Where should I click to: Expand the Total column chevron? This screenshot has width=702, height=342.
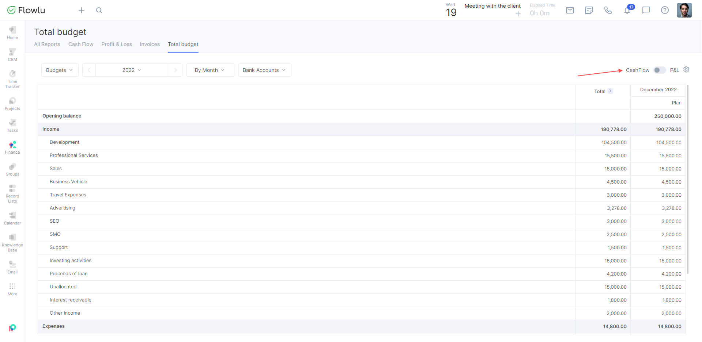[610, 91]
